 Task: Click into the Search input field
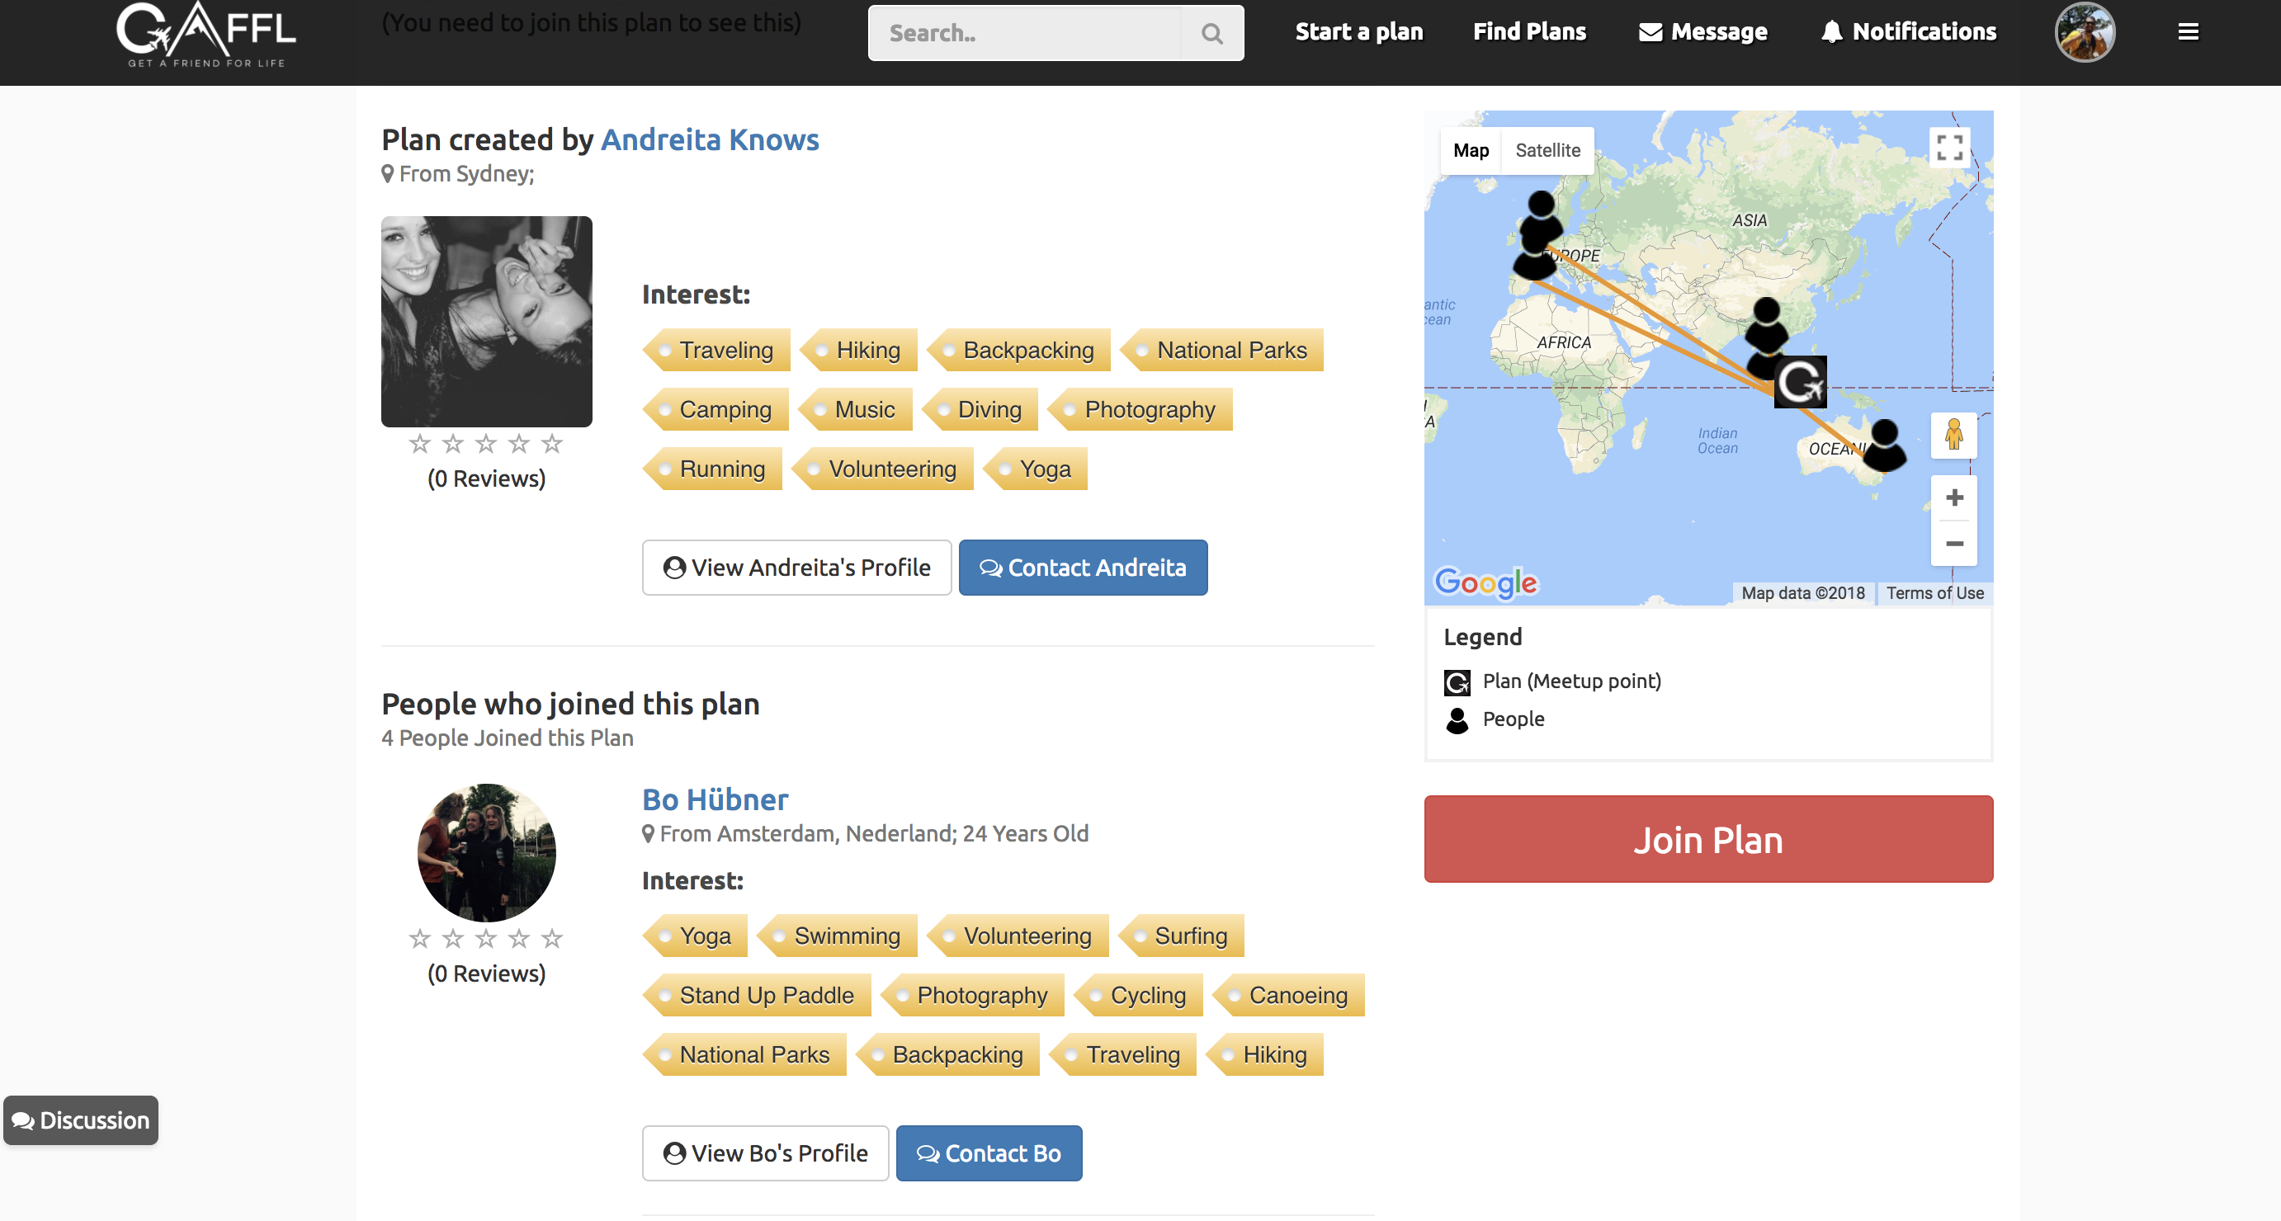point(1027,34)
